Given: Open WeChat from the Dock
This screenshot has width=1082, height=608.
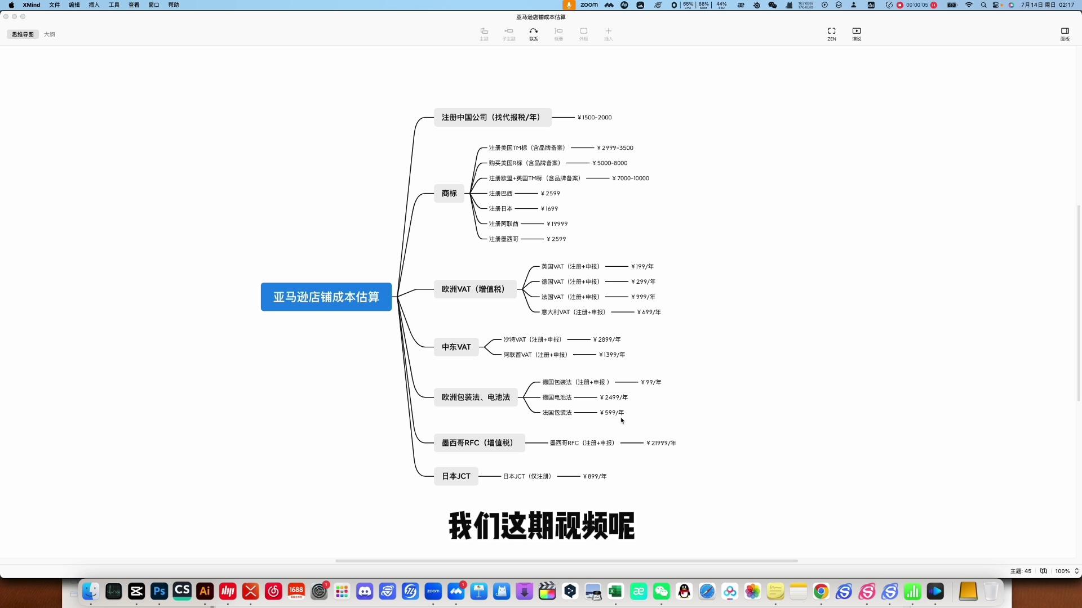Looking at the screenshot, I should (x=662, y=591).
